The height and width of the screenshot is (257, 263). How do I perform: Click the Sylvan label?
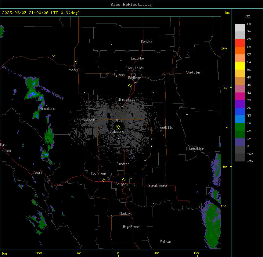point(119,75)
